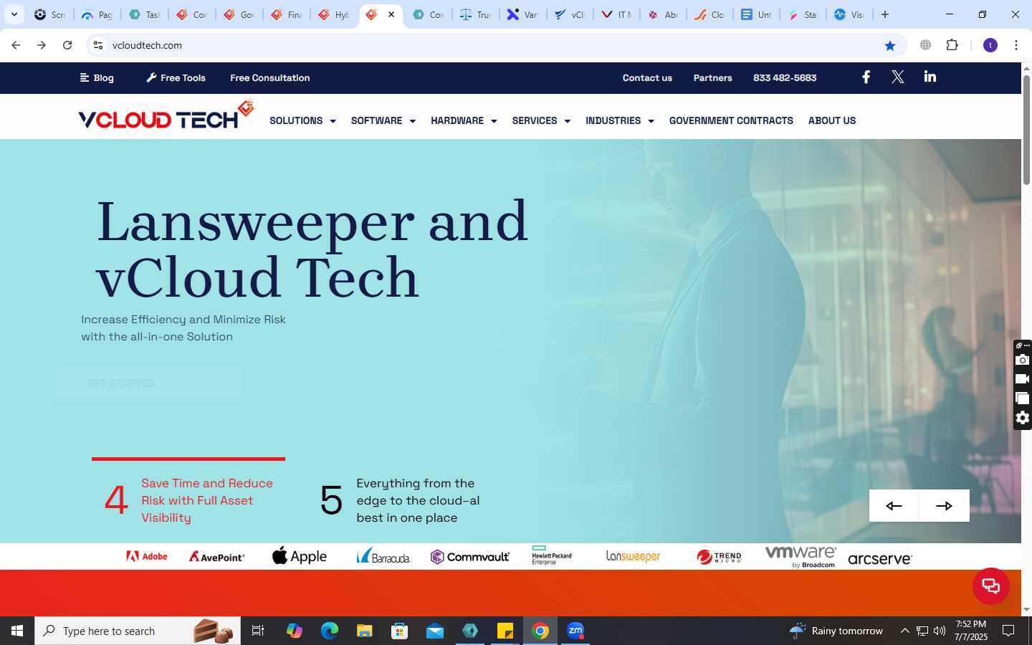Click the screenshot camera icon in side widget
This screenshot has height=645, width=1032.
(1023, 360)
